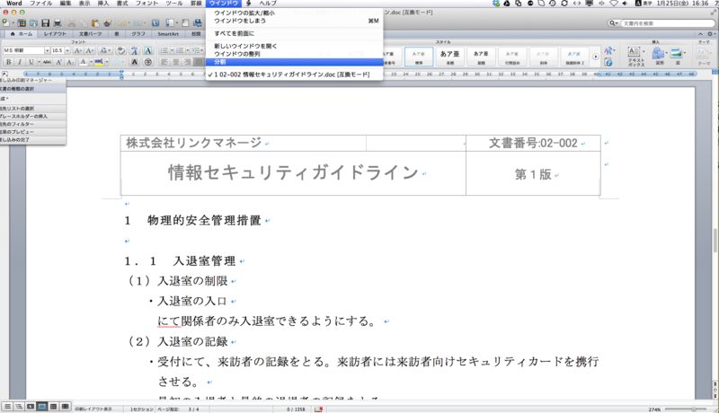Insert a picture from the ribbon
719x413 pixels.
(x=677, y=57)
